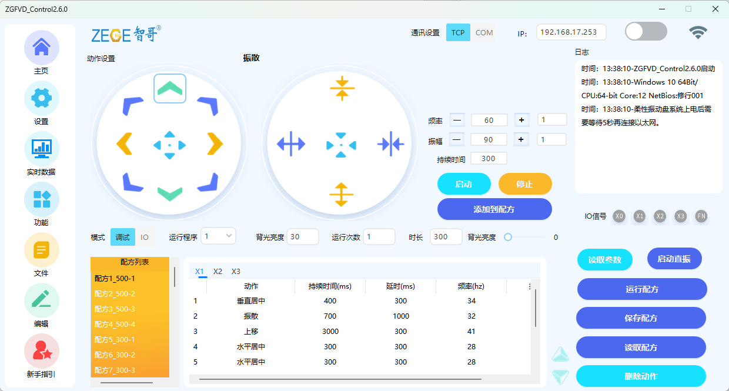Click blue horizontal-centering arrows icon
The height and width of the screenshot is (391, 729).
click(x=391, y=144)
